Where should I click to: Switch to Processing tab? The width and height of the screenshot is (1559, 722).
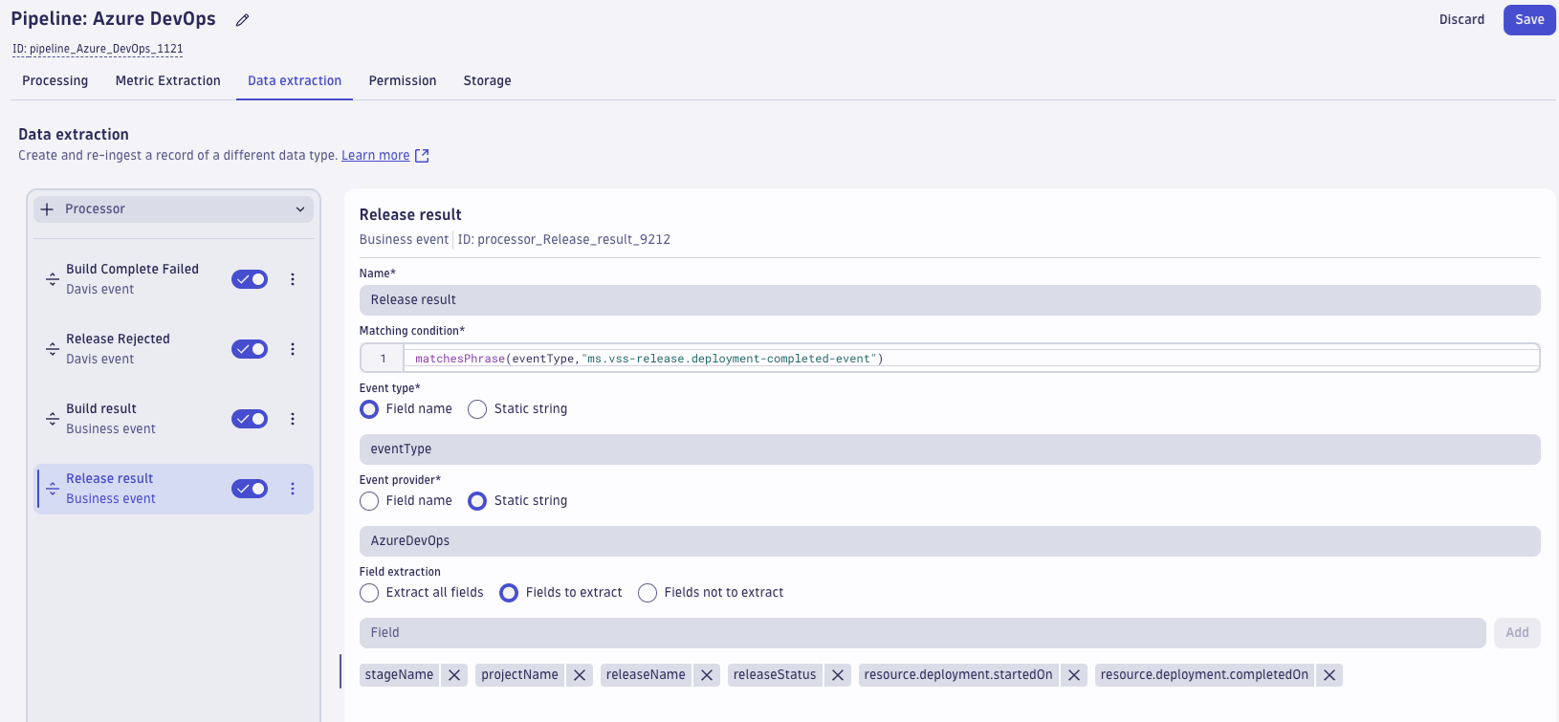click(x=55, y=81)
